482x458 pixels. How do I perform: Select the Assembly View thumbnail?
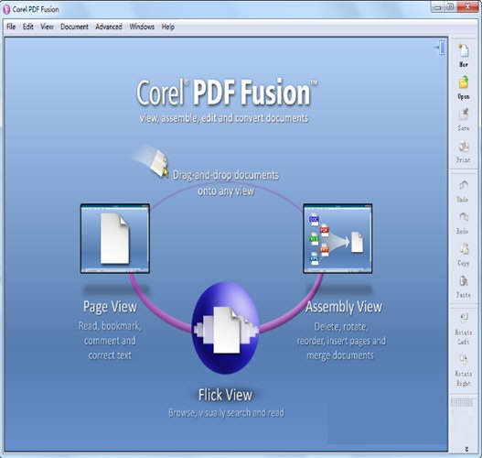(337, 238)
